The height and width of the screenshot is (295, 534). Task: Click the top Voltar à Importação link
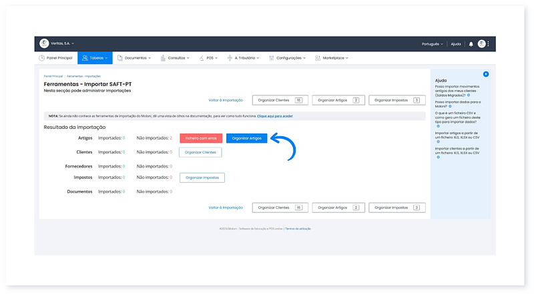coord(226,100)
